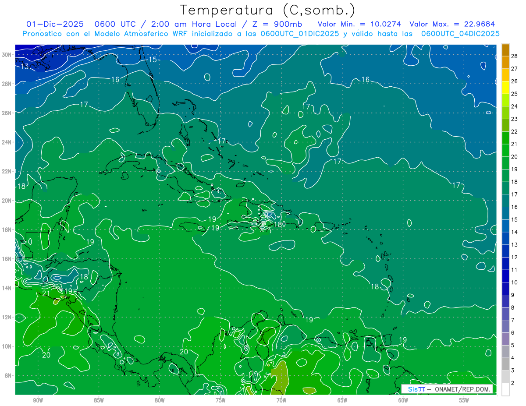
Task: Click the 'Valor Min. = 10.0274' readout
Action: (x=359, y=25)
